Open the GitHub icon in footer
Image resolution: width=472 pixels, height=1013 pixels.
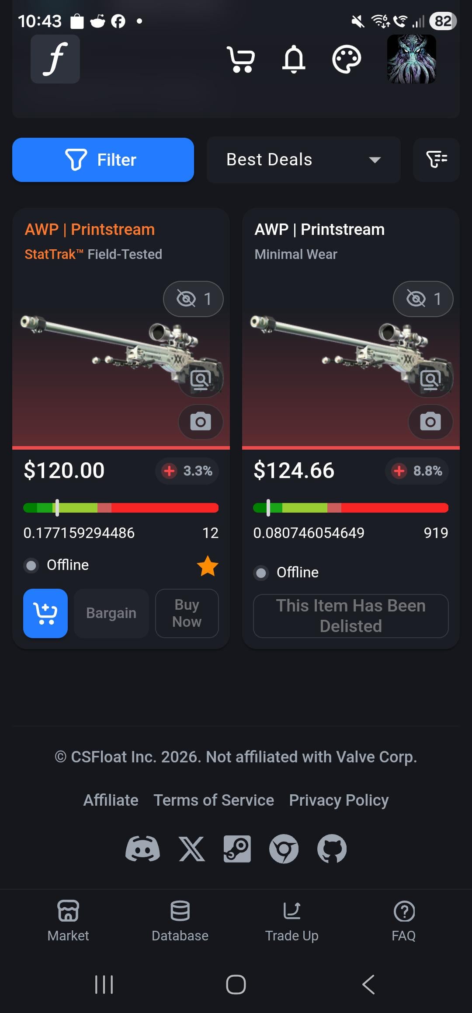(x=332, y=849)
